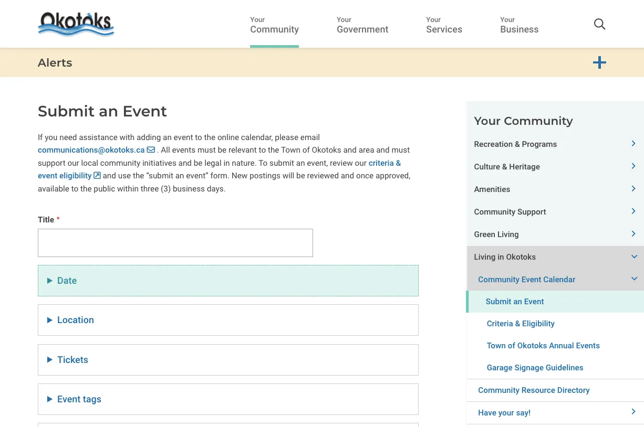Screen dimensions: 644x427
Task: Click into the Title input field
Action: coord(175,243)
